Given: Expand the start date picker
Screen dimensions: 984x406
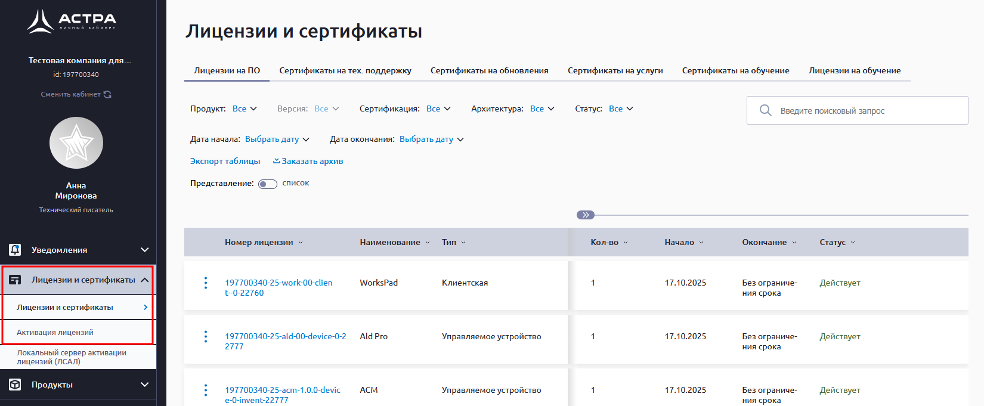Looking at the screenshot, I should click(x=277, y=139).
